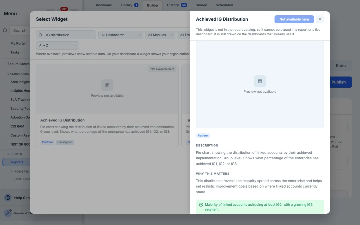360x225 pixels.
Task: Open the All Dashboards dropdown
Action: point(120,35)
